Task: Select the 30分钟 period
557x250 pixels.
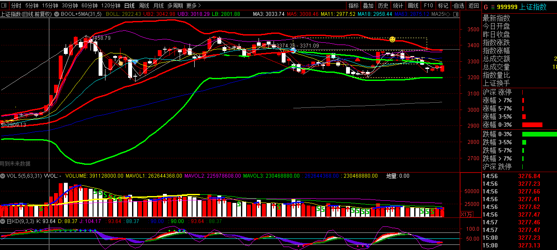Action: click(70, 6)
